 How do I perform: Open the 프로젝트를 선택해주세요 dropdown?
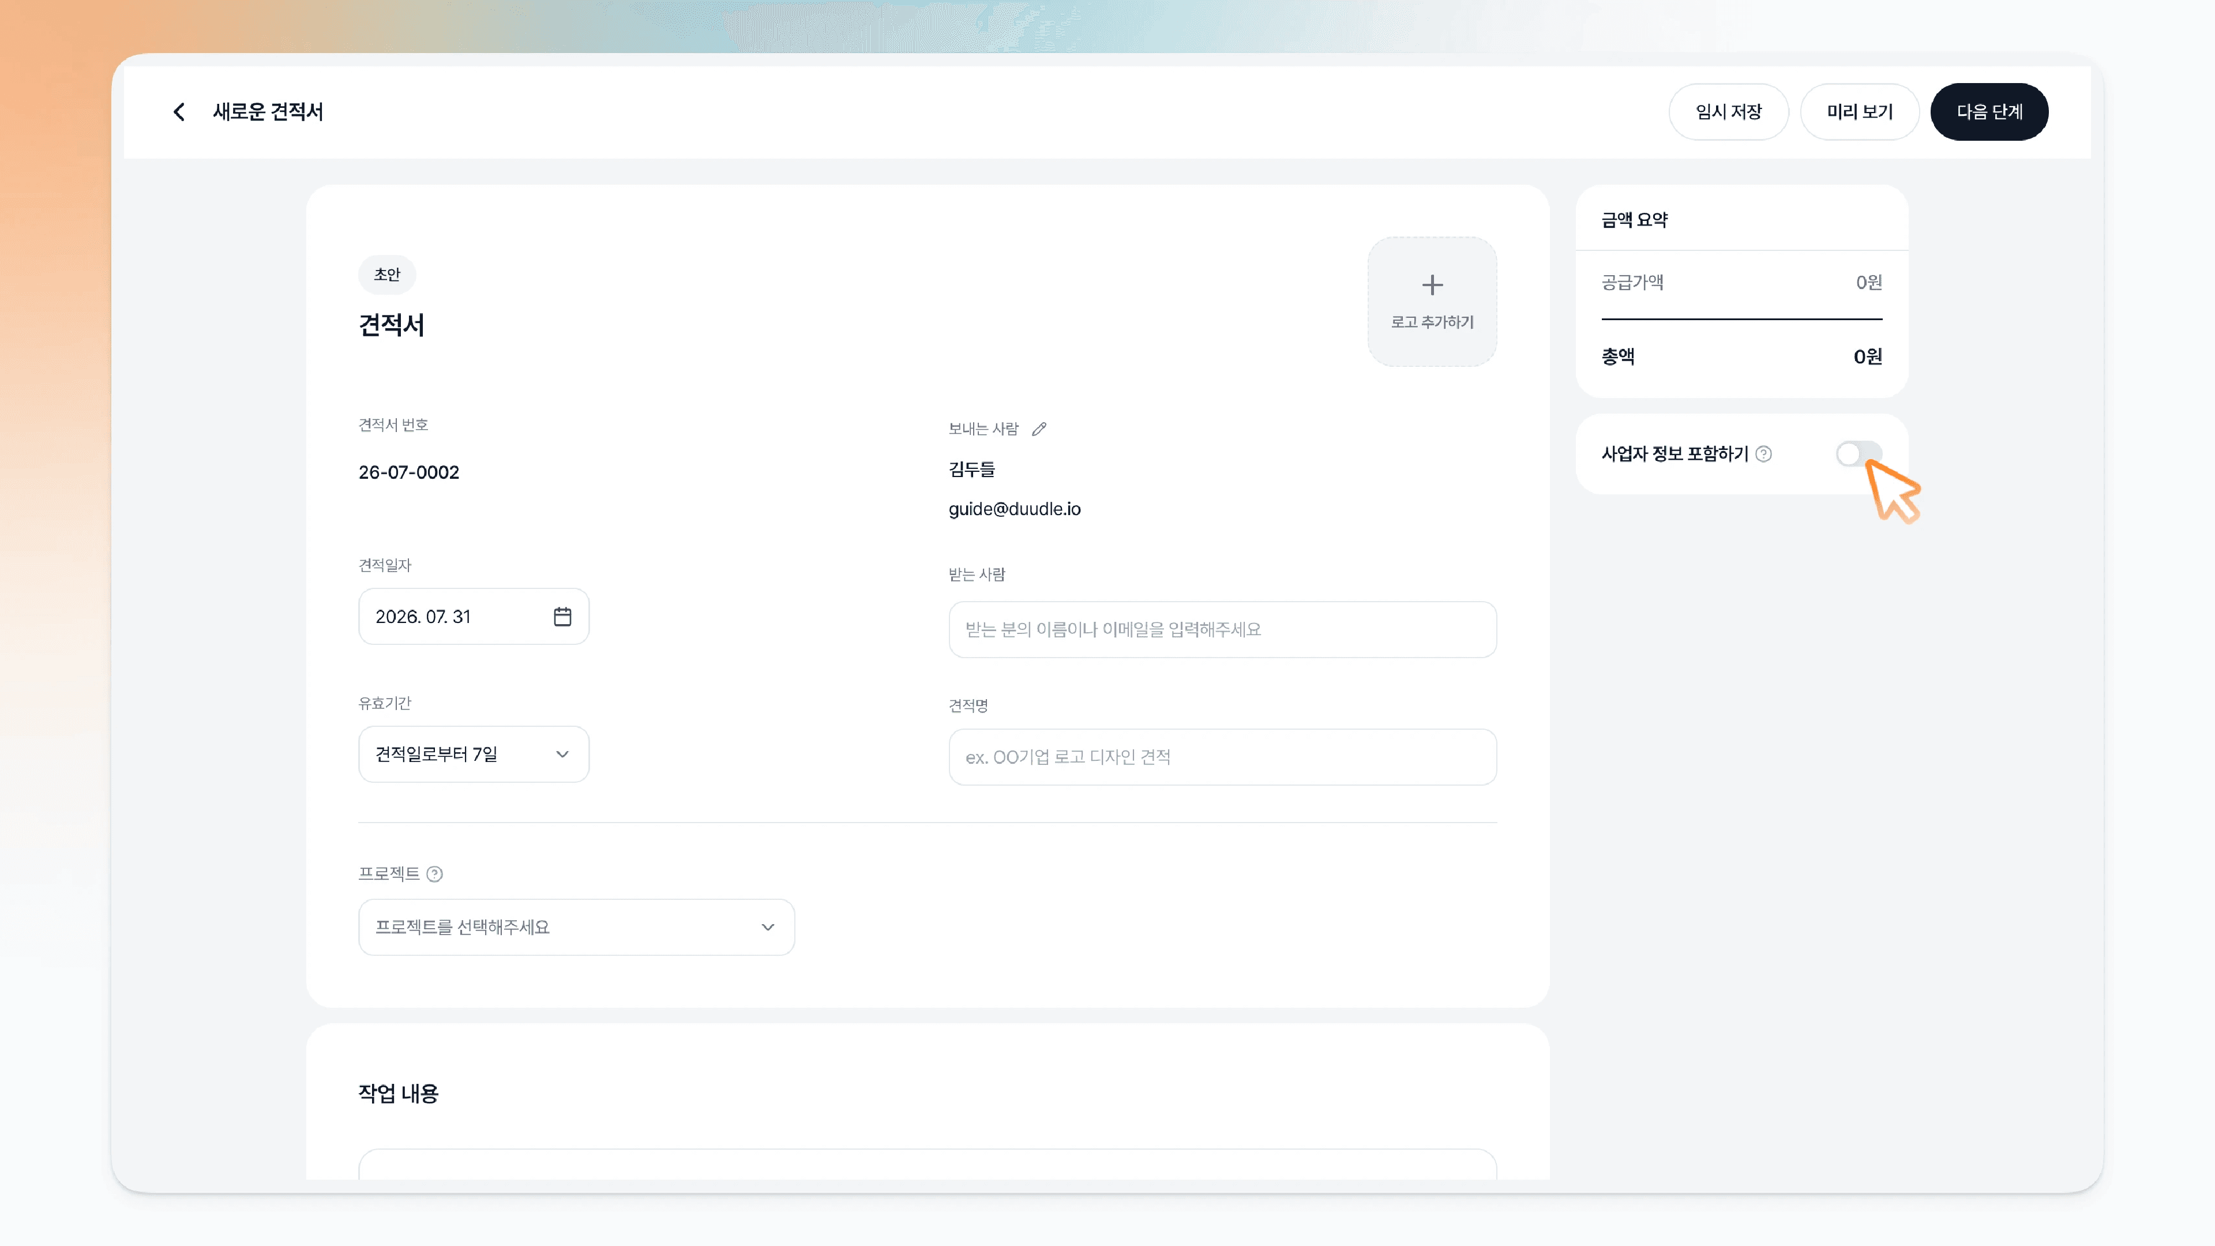pyautogui.click(x=576, y=927)
